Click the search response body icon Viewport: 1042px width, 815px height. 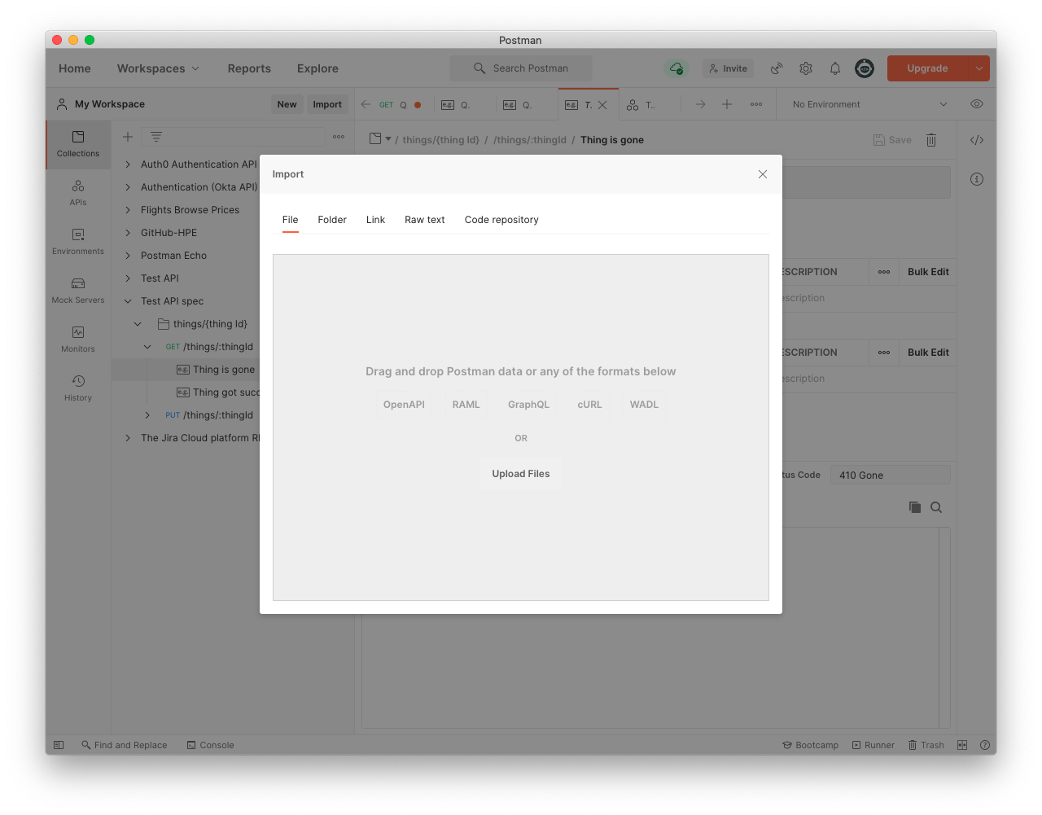pyautogui.click(x=936, y=507)
